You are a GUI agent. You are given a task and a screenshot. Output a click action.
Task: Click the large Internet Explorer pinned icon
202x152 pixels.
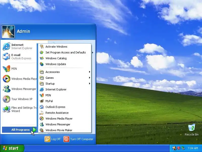6,46
